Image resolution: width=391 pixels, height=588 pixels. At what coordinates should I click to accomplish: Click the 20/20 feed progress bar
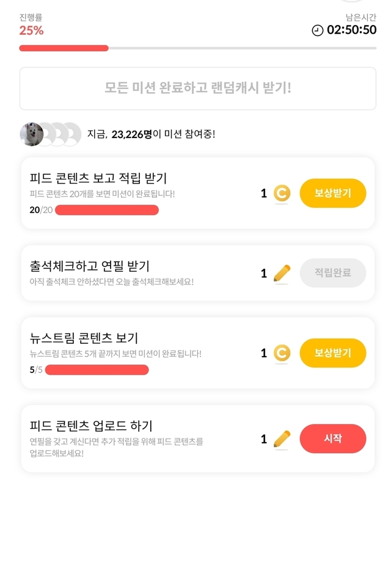tap(106, 210)
